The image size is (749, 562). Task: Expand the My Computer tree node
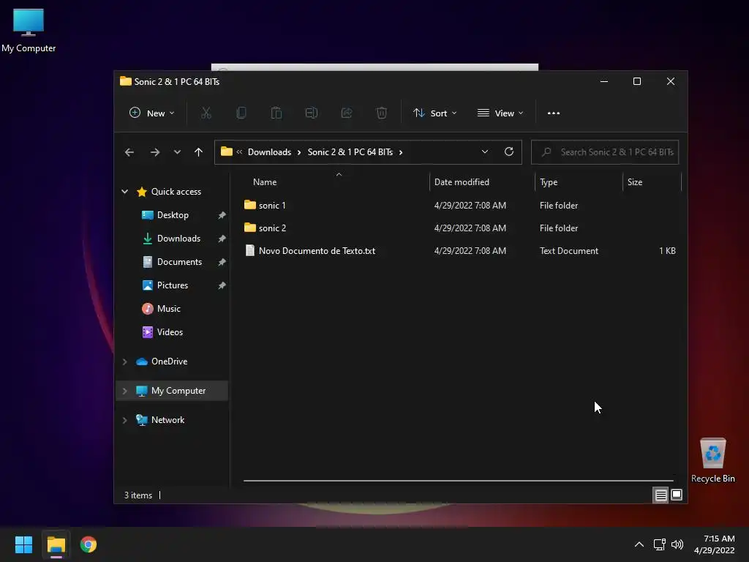point(124,391)
